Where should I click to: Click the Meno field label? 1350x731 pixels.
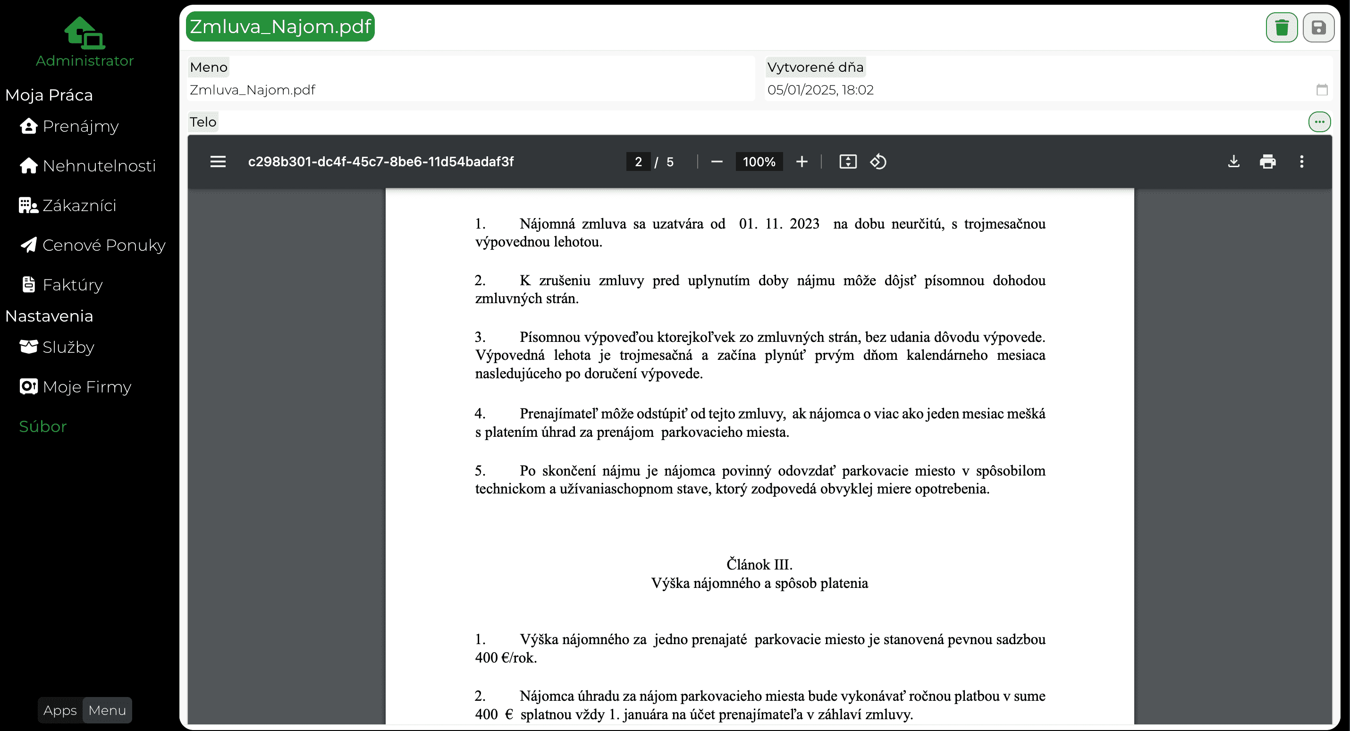tap(209, 67)
